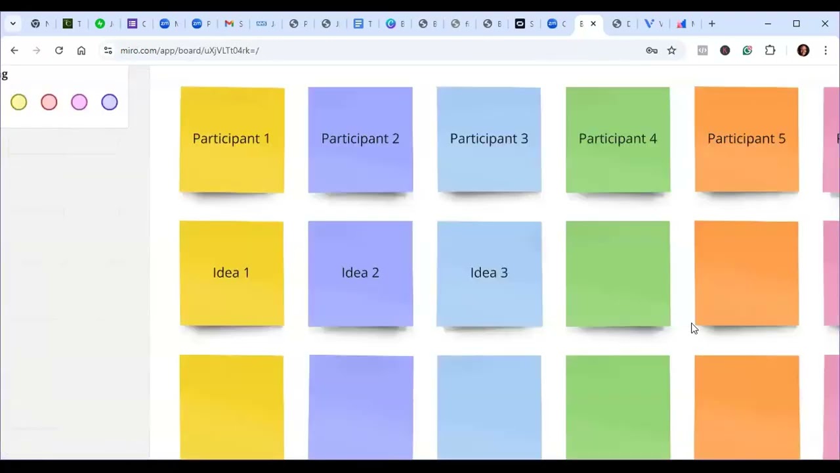Select the blank purple note below Idea 2

(x=361, y=407)
